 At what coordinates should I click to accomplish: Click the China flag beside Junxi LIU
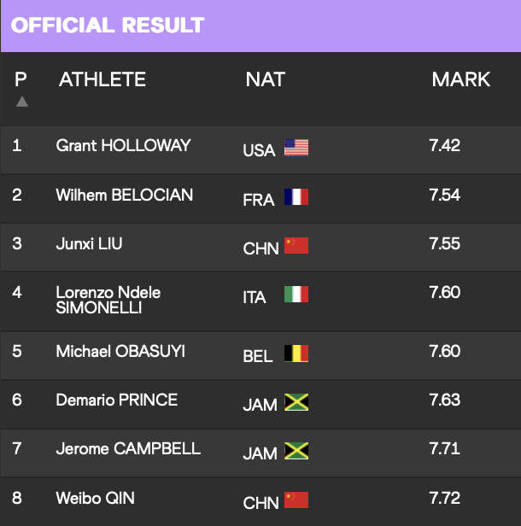pyautogui.click(x=296, y=246)
